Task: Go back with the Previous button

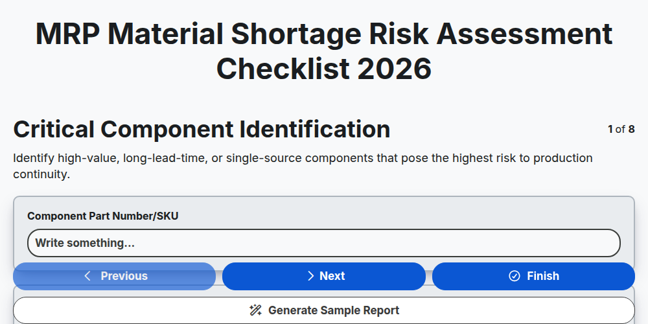Action: [115, 276]
